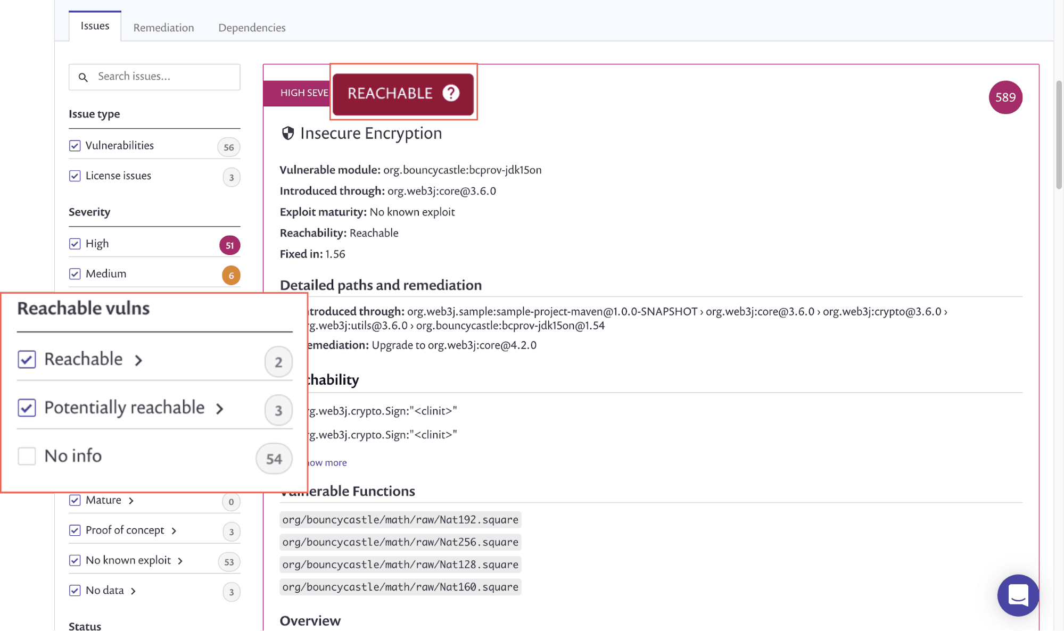Click the HIGH SEVE severity indicator icon
Viewport: 1064px width, 631px height.
[x=298, y=93]
